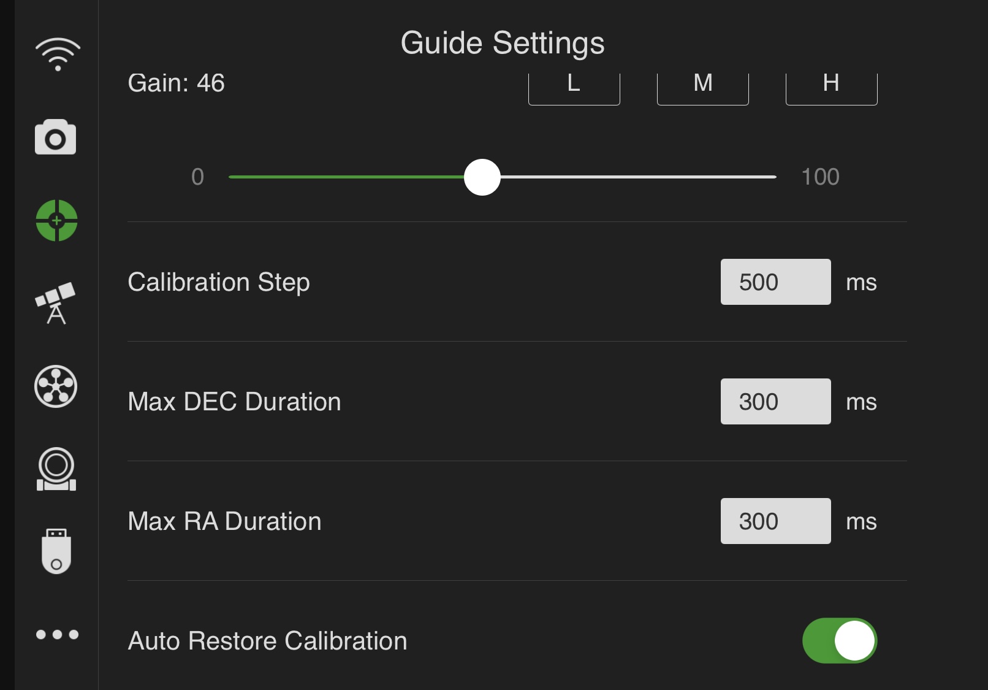
Task: Open the Wi-Fi settings icon
Action: coord(57,54)
